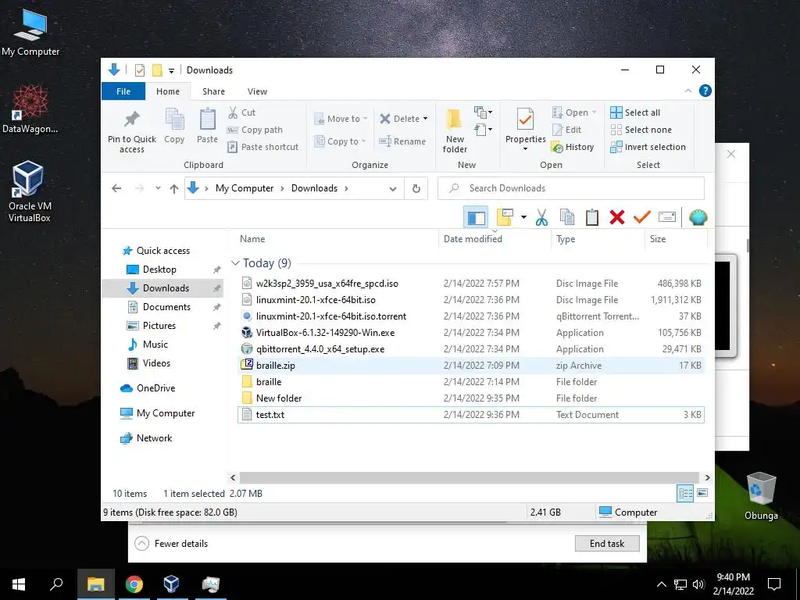Select the braille.zip file
This screenshot has height=600, width=800.
tap(470, 366)
